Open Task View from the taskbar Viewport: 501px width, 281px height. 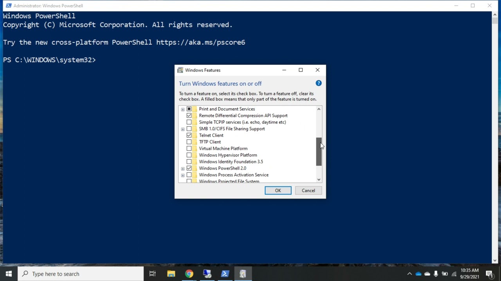153,274
